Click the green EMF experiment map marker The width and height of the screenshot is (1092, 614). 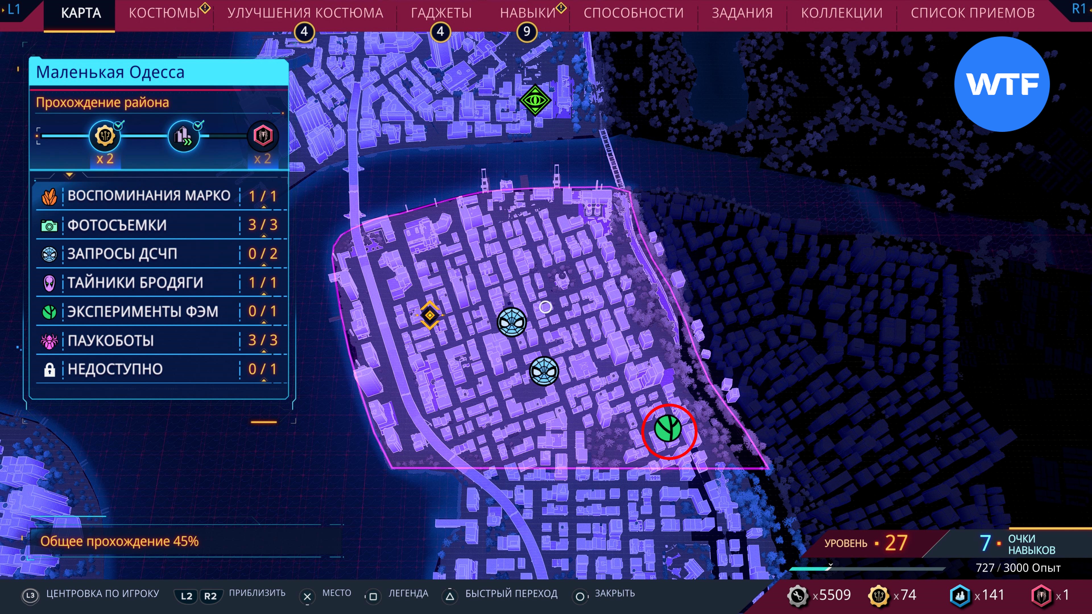668,428
